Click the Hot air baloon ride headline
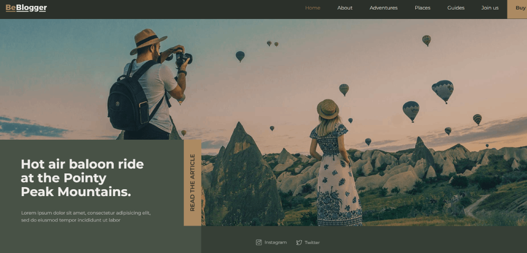Screen dimensions: 527x253 click(82, 178)
